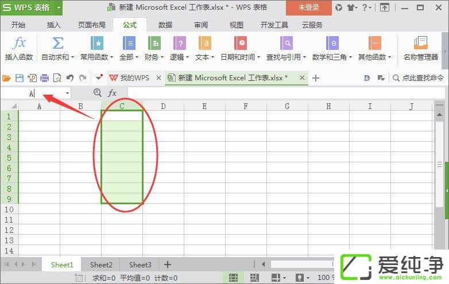Open the 页面布局 ribbon tab
Image resolution: width=449 pixels, height=284 pixels.
(x=92, y=25)
